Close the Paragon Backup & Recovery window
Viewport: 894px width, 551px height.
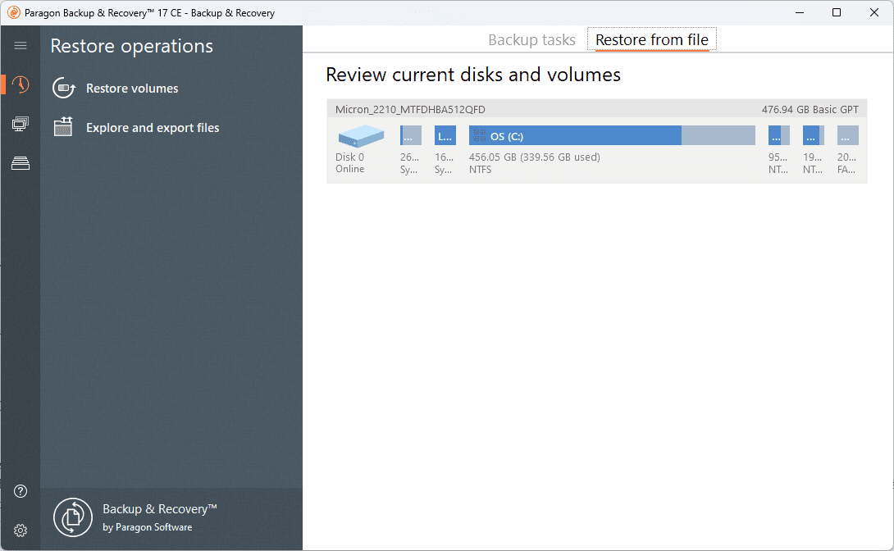pyautogui.click(x=874, y=12)
